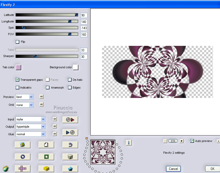
Task: Open the Output dropdown showing hypertriple
Action: [30, 127]
